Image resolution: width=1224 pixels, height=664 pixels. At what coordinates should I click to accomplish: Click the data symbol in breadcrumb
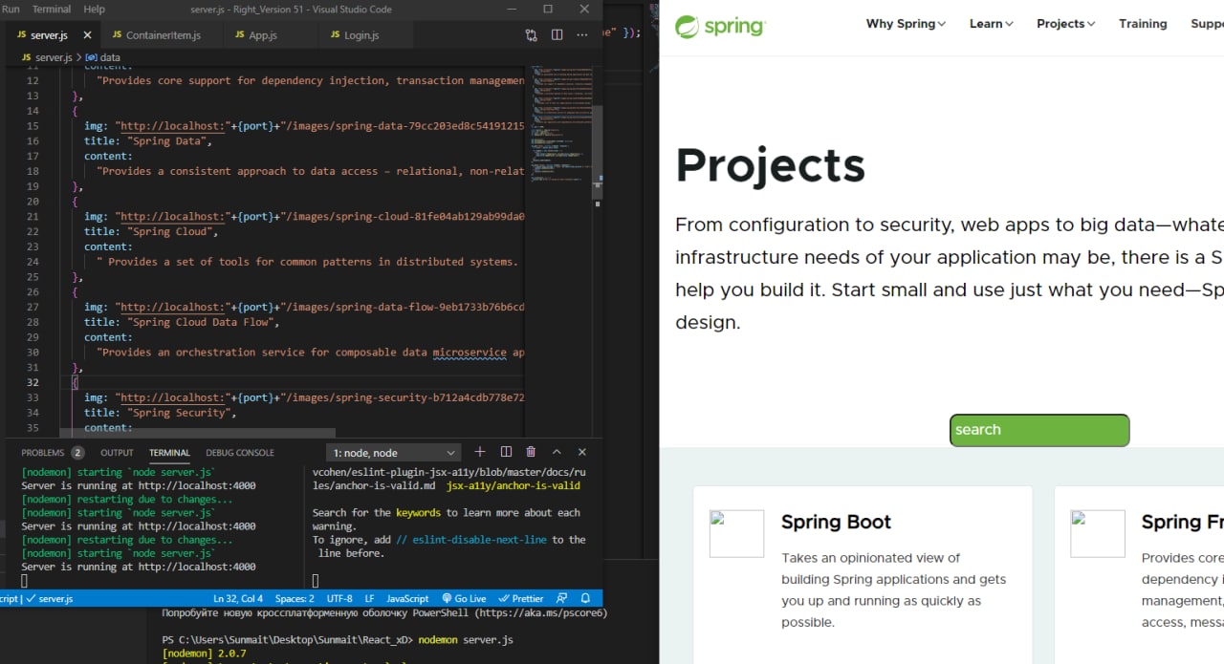101,57
